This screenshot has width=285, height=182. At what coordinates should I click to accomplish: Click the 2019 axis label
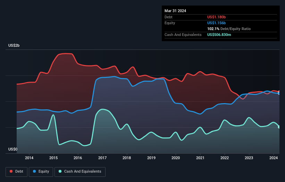point(151,158)
